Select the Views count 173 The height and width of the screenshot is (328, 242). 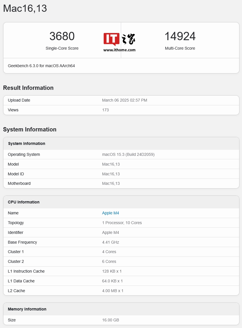tap(105, 110)
